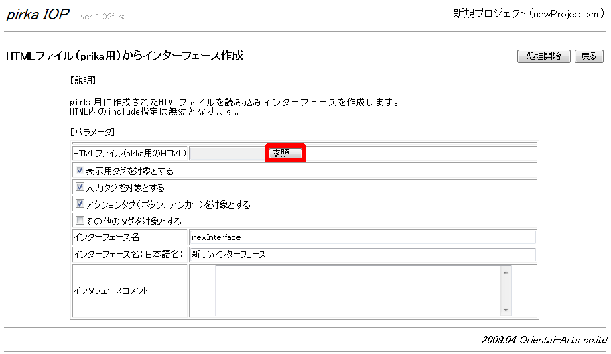Click the 処理開始 button
This screenshot has height=354, width=611.
(x=543, y=56)
